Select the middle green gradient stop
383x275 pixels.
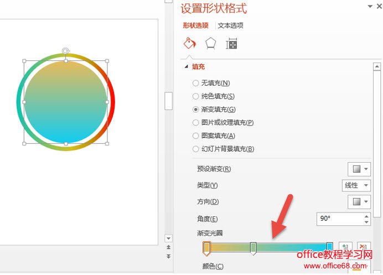253,248
